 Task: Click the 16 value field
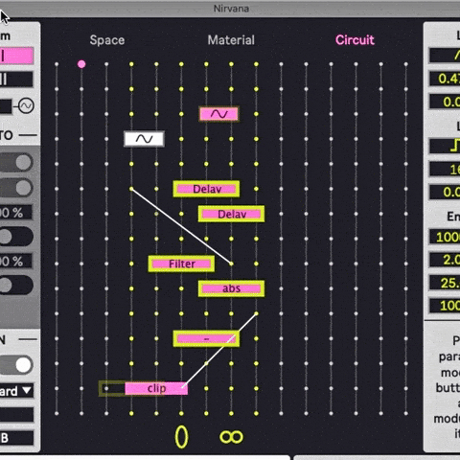pyautogui.click(x=445, y=170)
